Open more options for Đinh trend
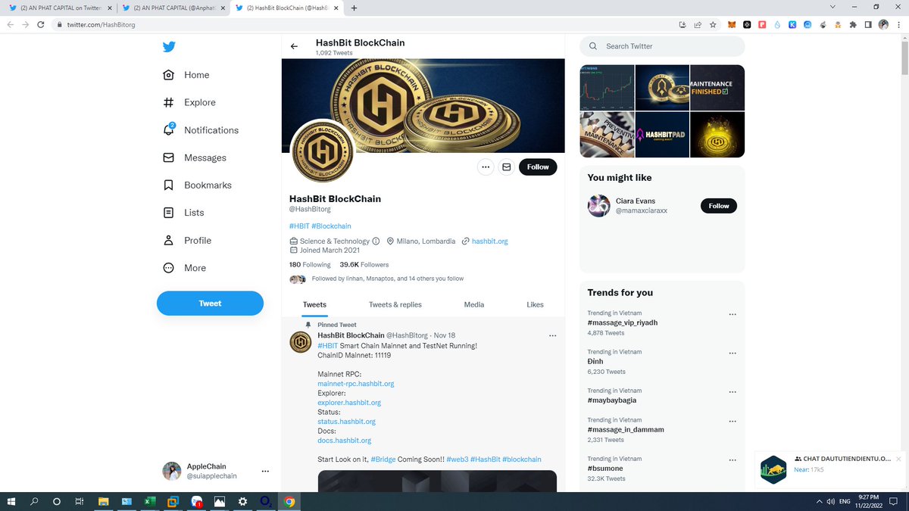 732,353
